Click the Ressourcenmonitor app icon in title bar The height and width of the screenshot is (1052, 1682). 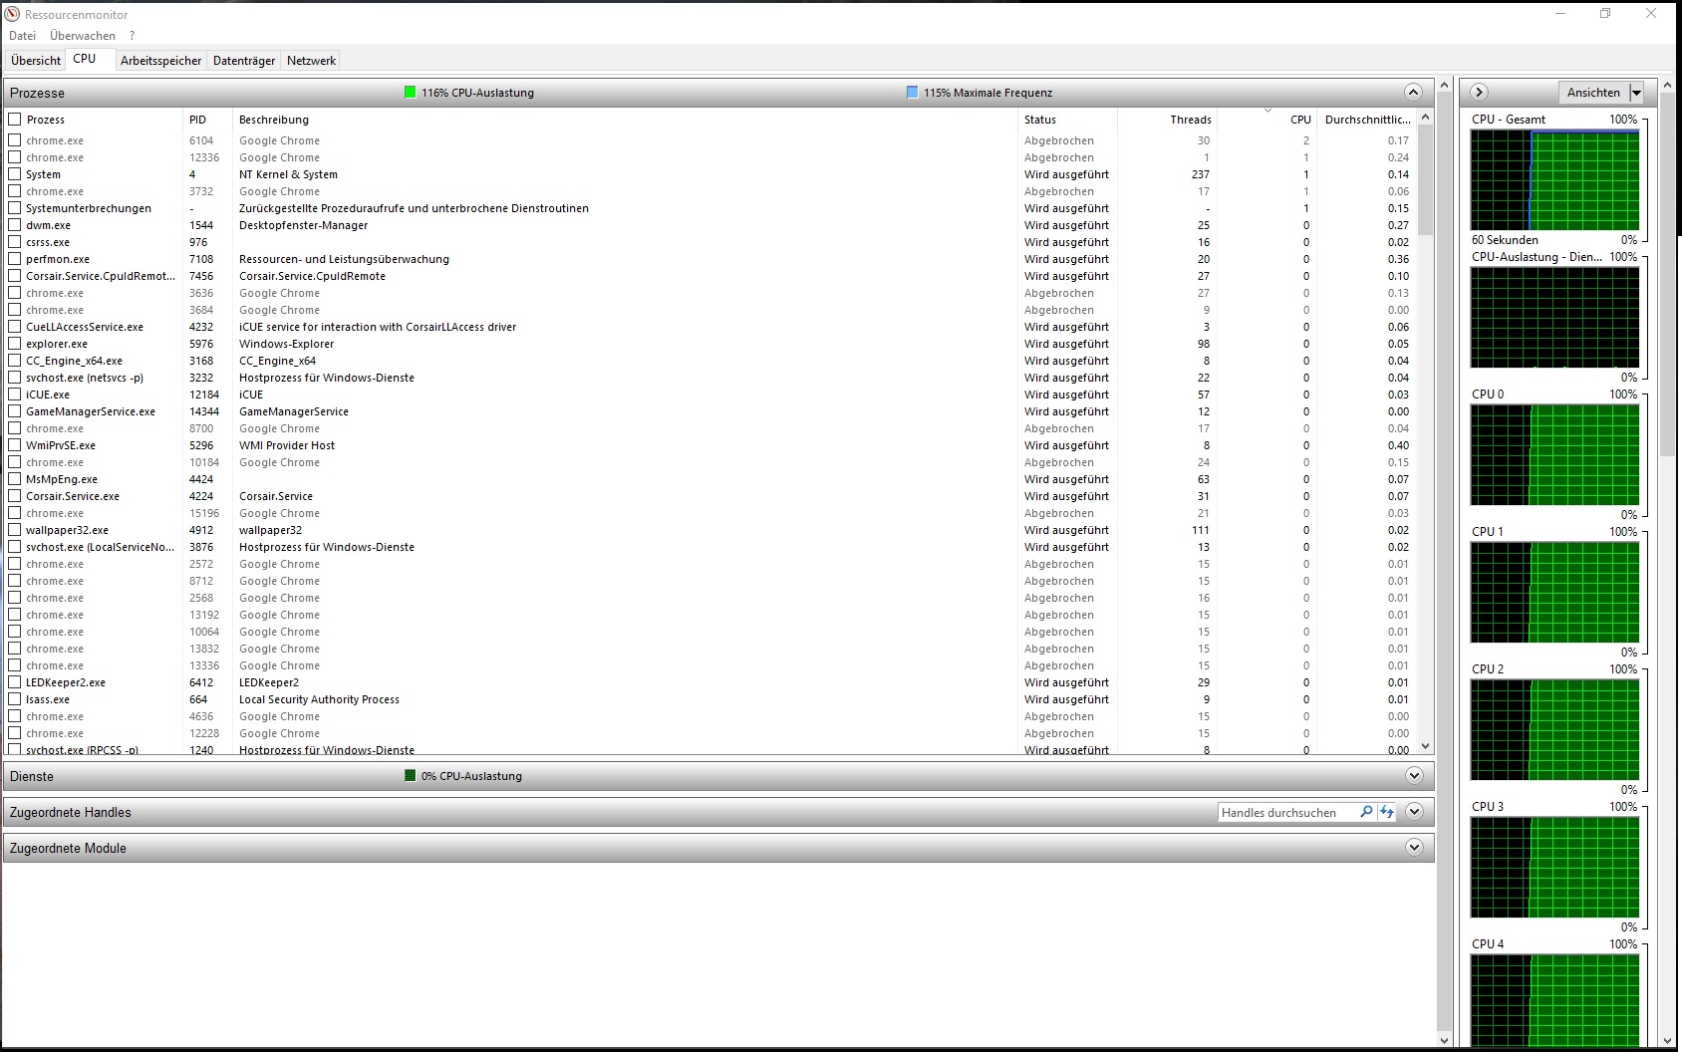point(12,14)
